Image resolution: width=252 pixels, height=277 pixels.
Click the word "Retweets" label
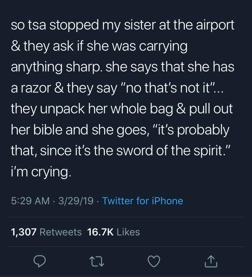(x=60, y=232)
